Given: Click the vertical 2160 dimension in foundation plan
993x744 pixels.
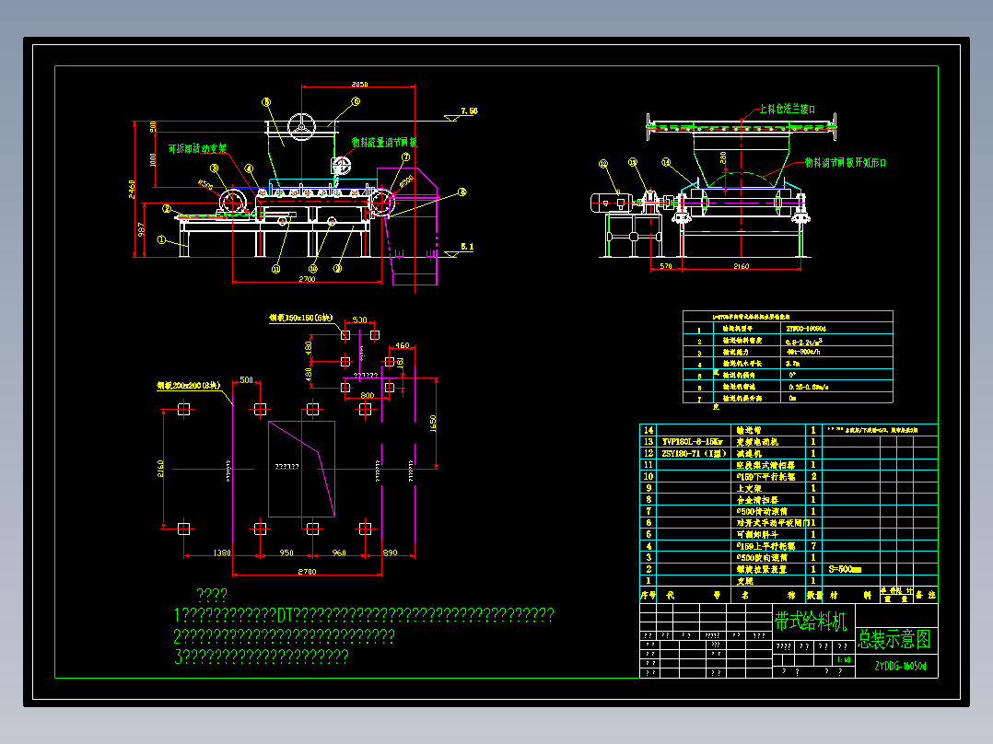Looking at the screenshot, I should [160, 469].
